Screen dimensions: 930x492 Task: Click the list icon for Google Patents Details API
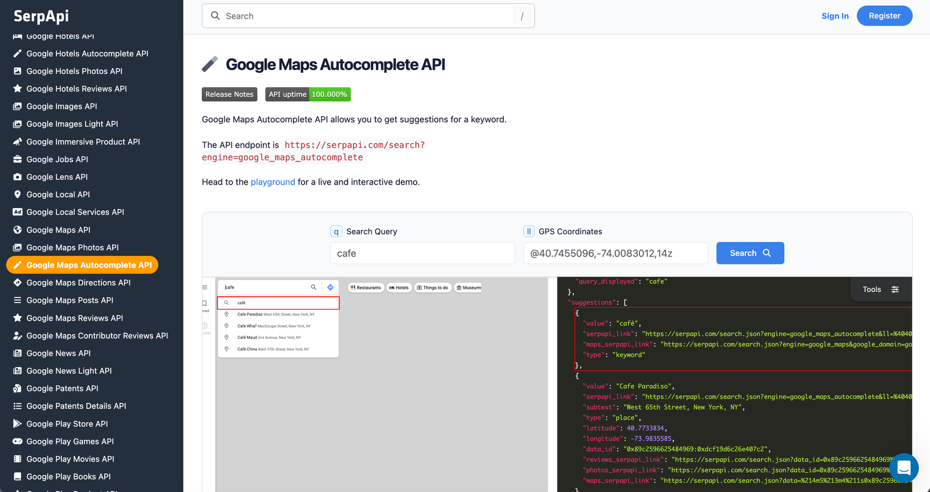(18, 406)
